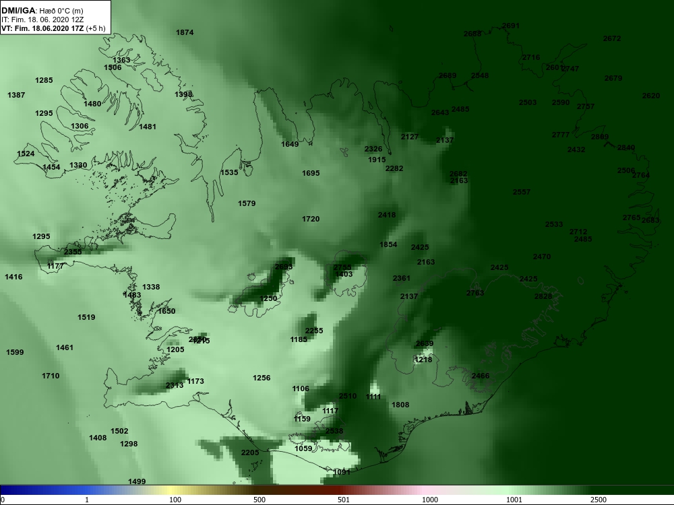Screen dimensions: 674x505
Task: Click the 2418 height label
Action: [387, 215]
